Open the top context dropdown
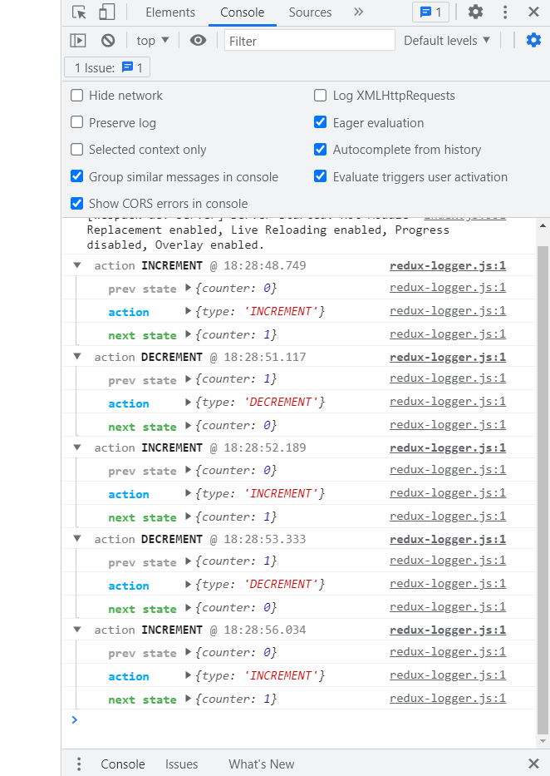The image size is (550, 776). (153, 41)
